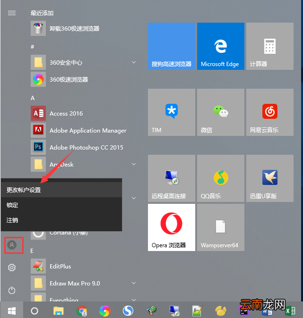This screenshot has width=303, height=318.
Task: Open the Calculator (计算器) tile
Action: coord(270,46)
